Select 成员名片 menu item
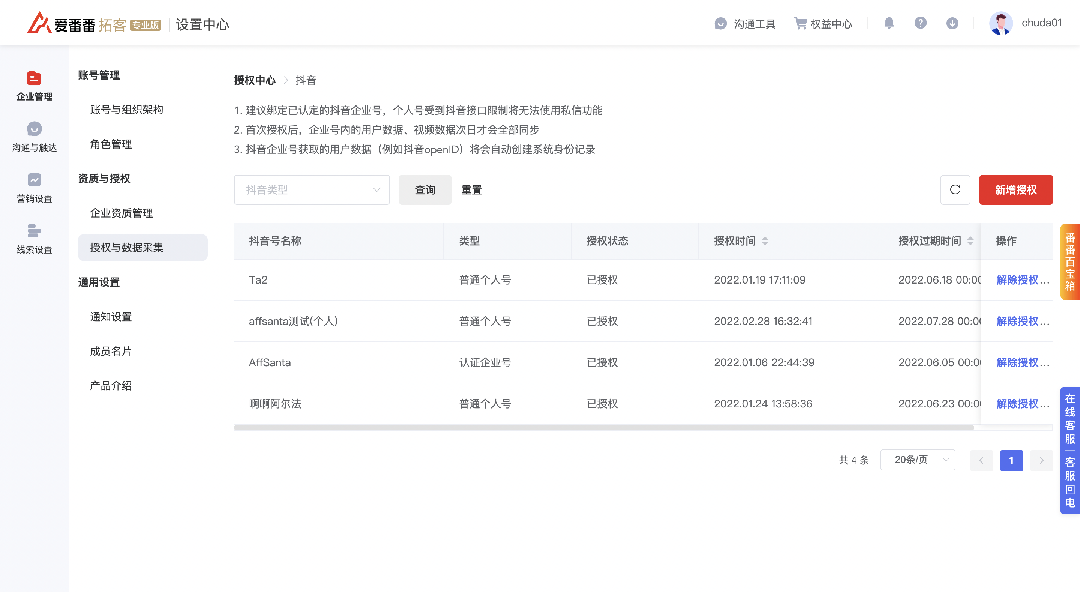 (111, 351)
